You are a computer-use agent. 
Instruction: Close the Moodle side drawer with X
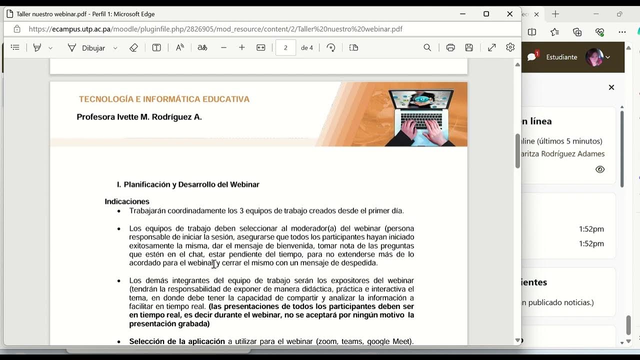tap(611, 87)
